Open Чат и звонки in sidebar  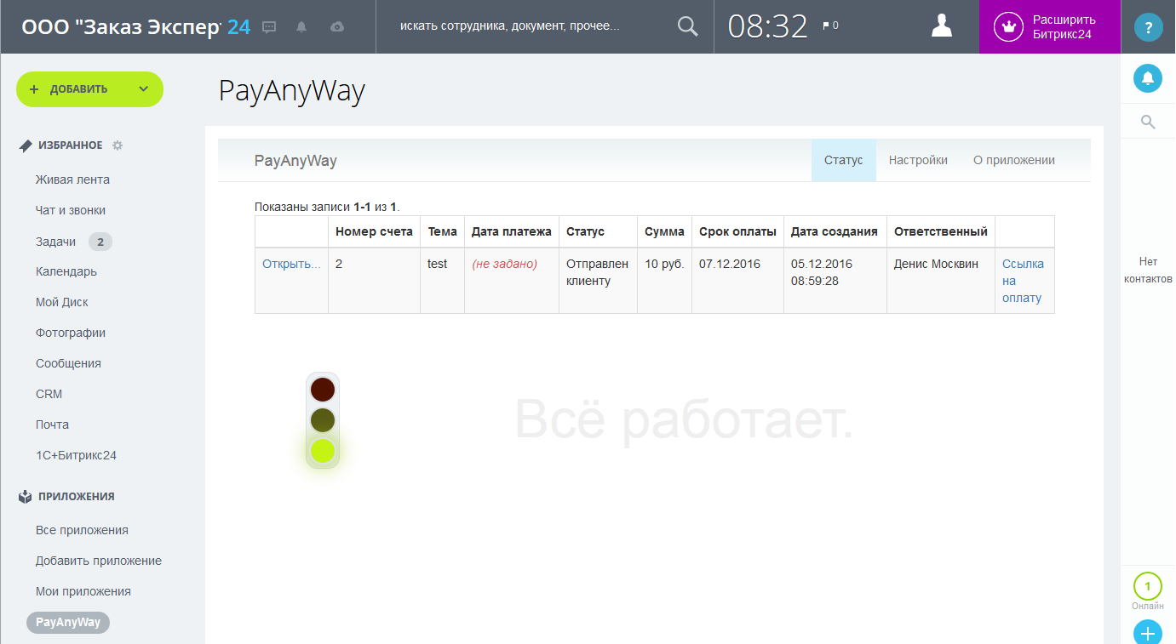(71, 210)
